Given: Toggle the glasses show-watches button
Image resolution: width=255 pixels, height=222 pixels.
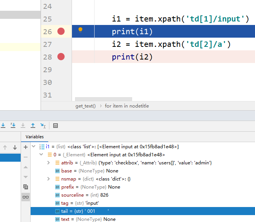Looking at the screenshot, I should 26,197.
